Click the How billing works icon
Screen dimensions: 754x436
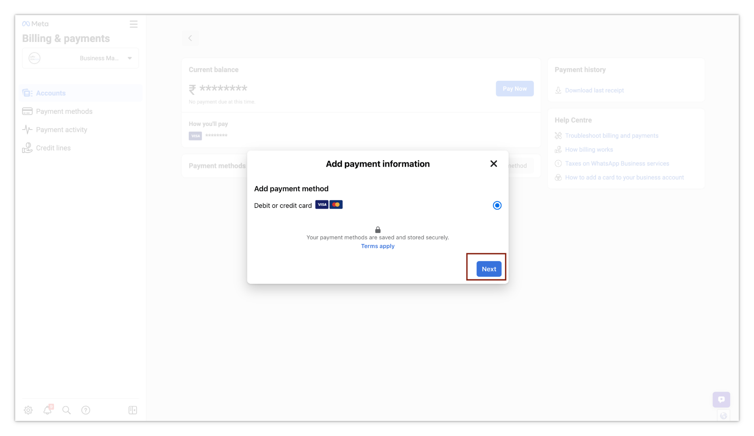coord(558,149)
